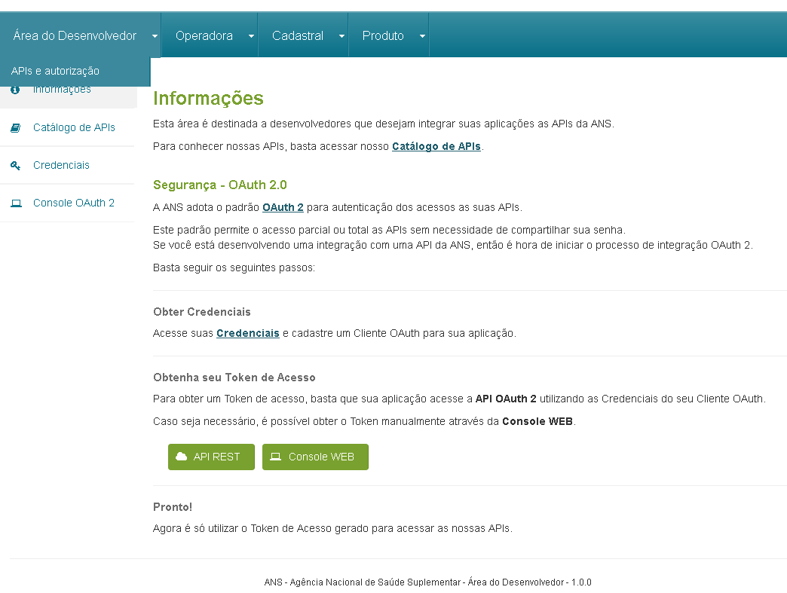Click the info icon beside Informações
Screen dimensions: 787x593
tap(16, 89)
